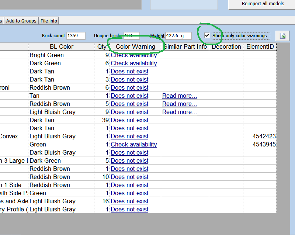Select the Light Bluish Gray cell beside Convex
The image size is (295, 235).
click(61, 136)
